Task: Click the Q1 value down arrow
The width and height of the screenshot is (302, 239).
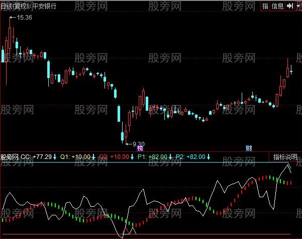Action: point(93,157)
